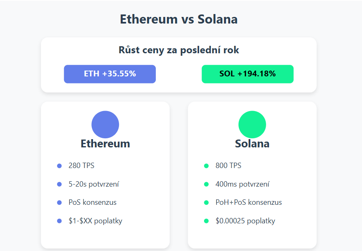Click the Růst ceny za poslední rok heading
The width and height of the screenshot is (362, 251).
pos(179,50)
